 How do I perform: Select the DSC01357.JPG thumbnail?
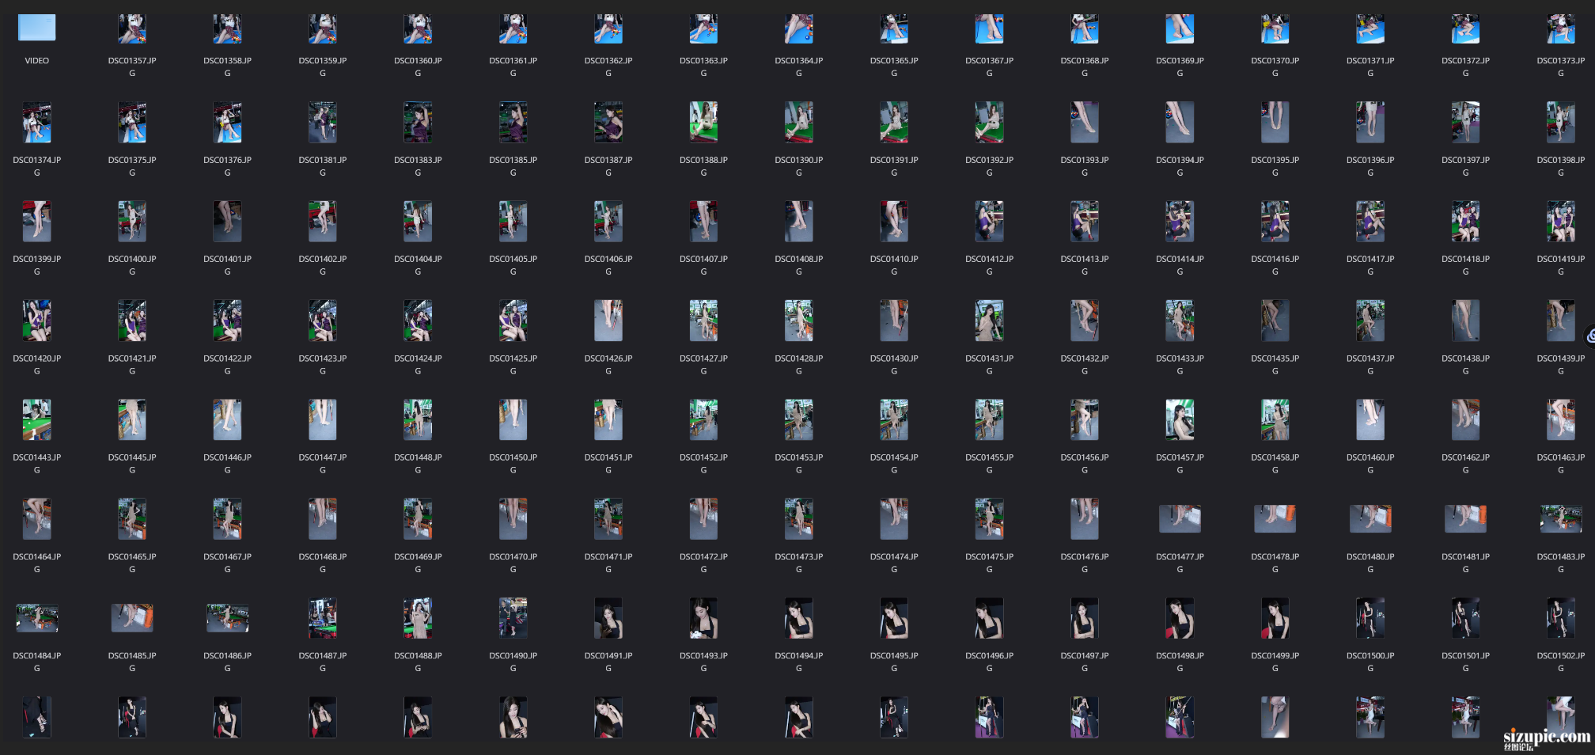132,28
